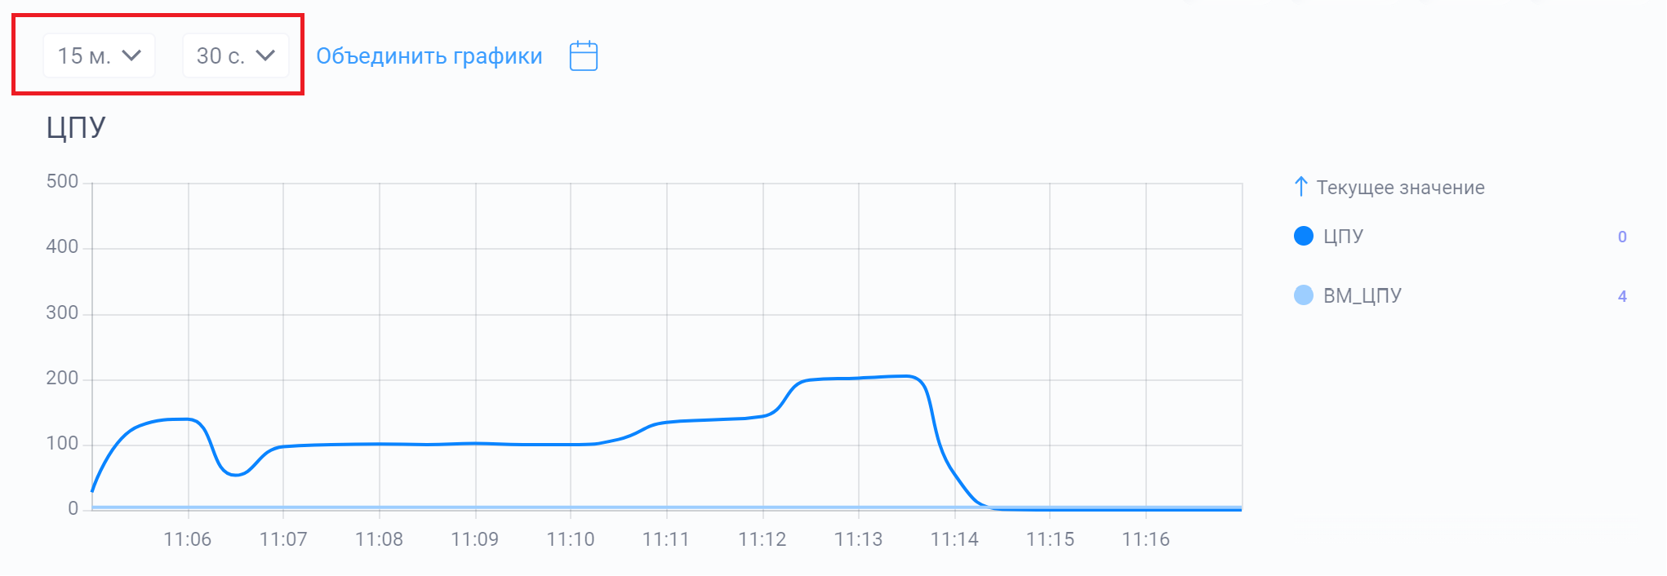Toggle the ЦПУ series legend label

click(1343, 237)
